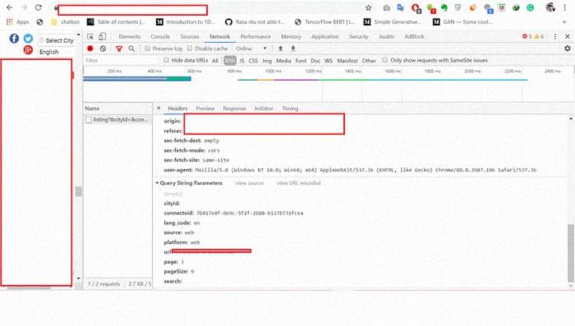Open network settings gear icon

[568, 48]
